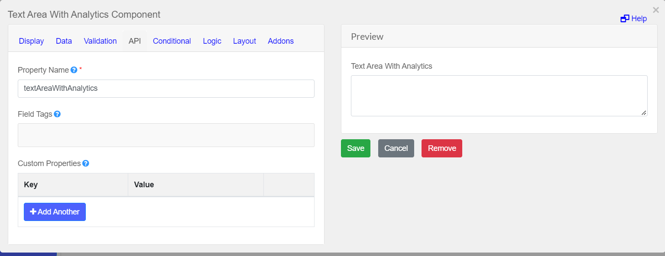Show the Field Tags help tooltip icon
Image resolution: width=665 pixels, height=256 pixels.
pyautogui.click(x=57, y=114)
